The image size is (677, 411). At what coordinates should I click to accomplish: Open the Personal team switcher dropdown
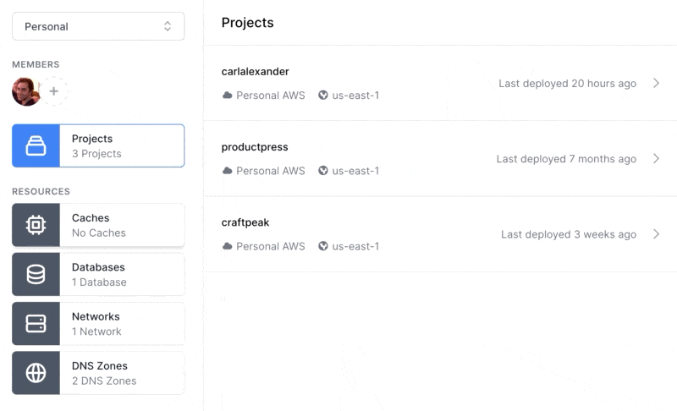(98, 26)
